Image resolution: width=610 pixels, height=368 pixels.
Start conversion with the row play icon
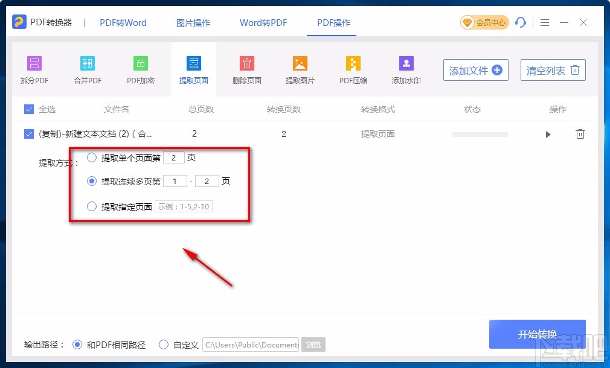[x=548, y=135]
